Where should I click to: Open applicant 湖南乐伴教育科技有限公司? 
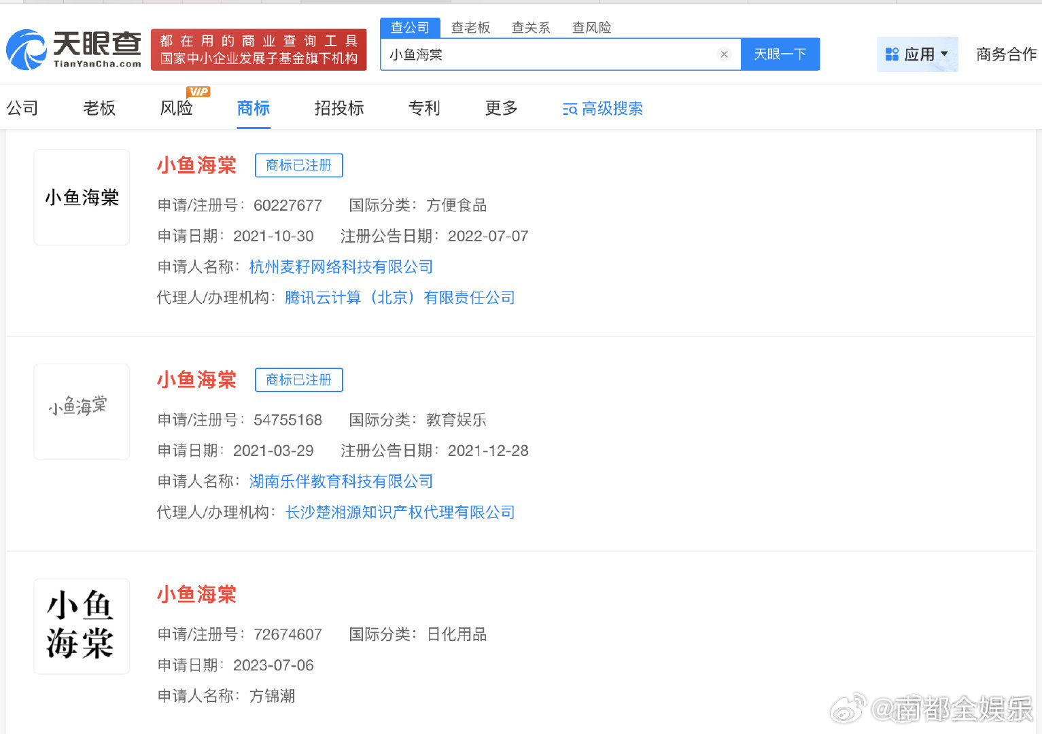[x=341, y=482]
